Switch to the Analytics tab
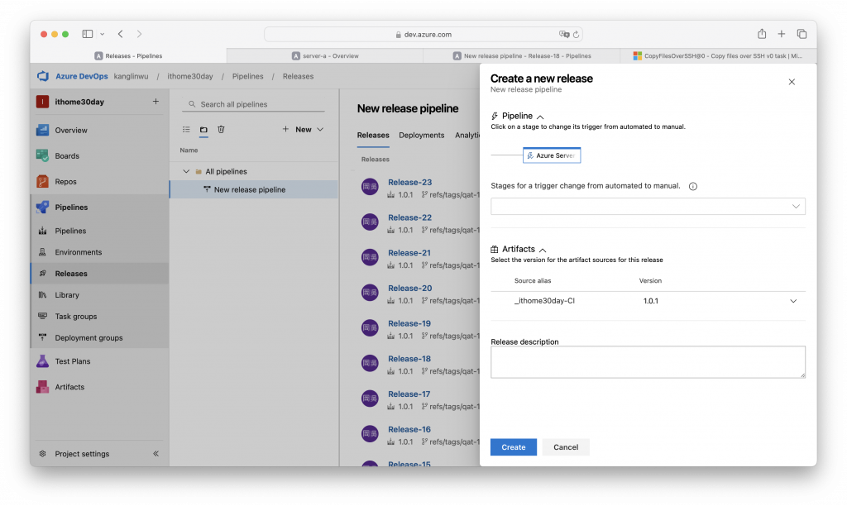 click(x=467, y=135)
